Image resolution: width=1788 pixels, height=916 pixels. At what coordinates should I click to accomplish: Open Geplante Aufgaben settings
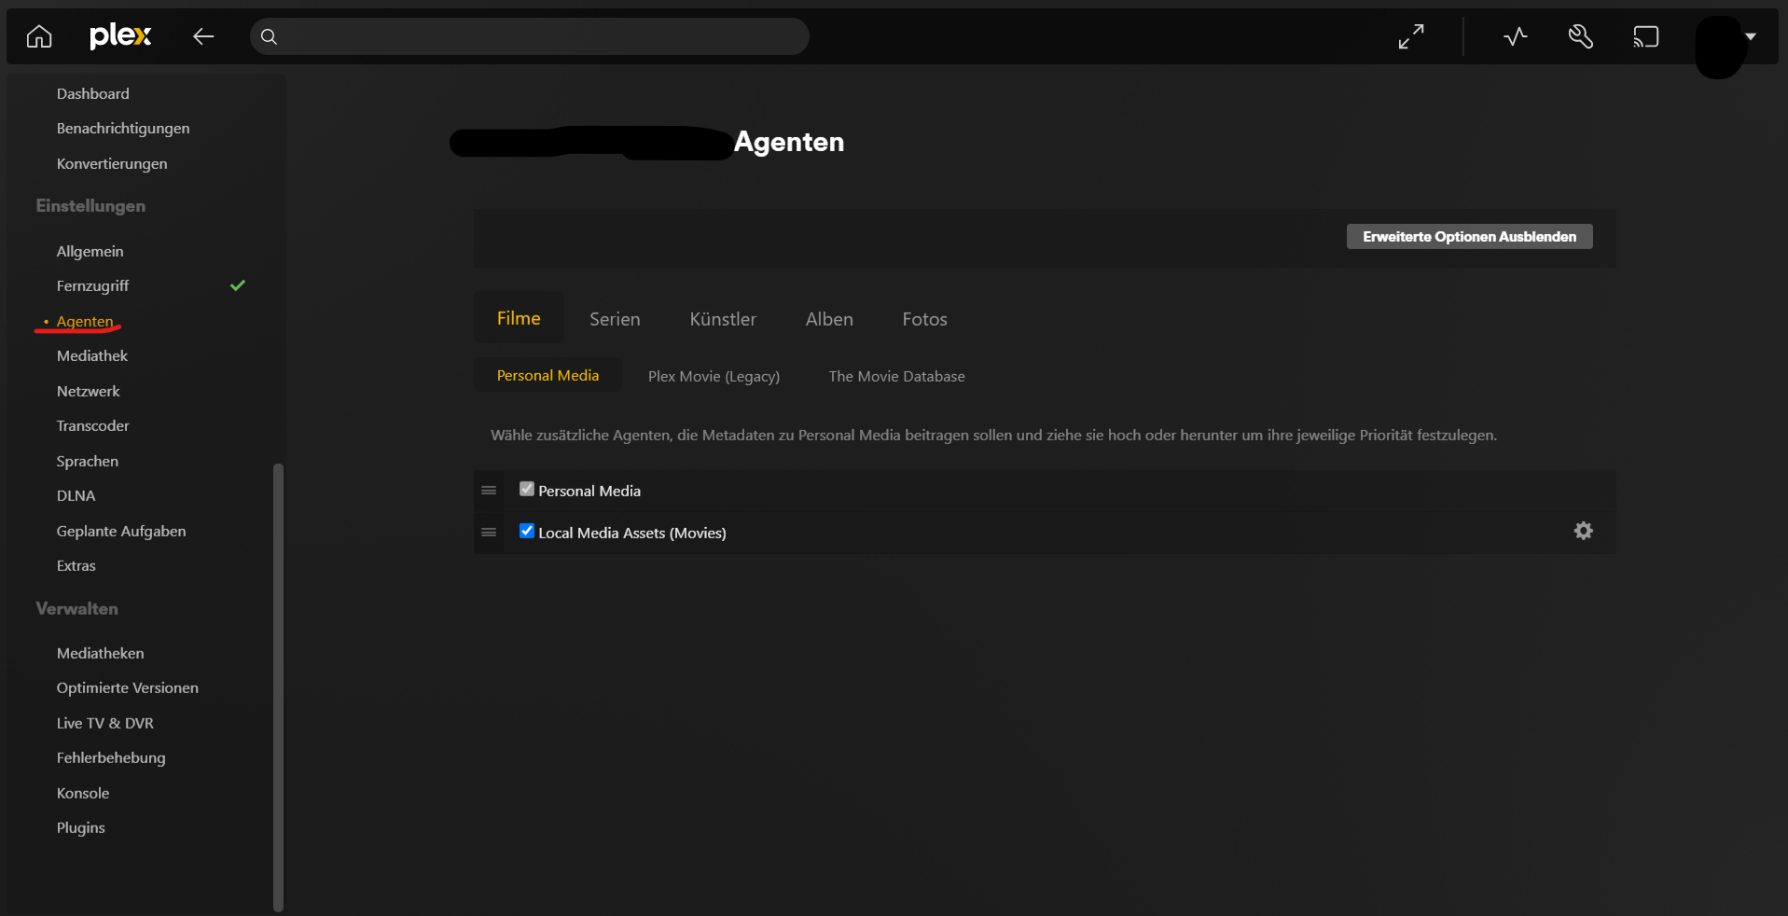(121, 531)
